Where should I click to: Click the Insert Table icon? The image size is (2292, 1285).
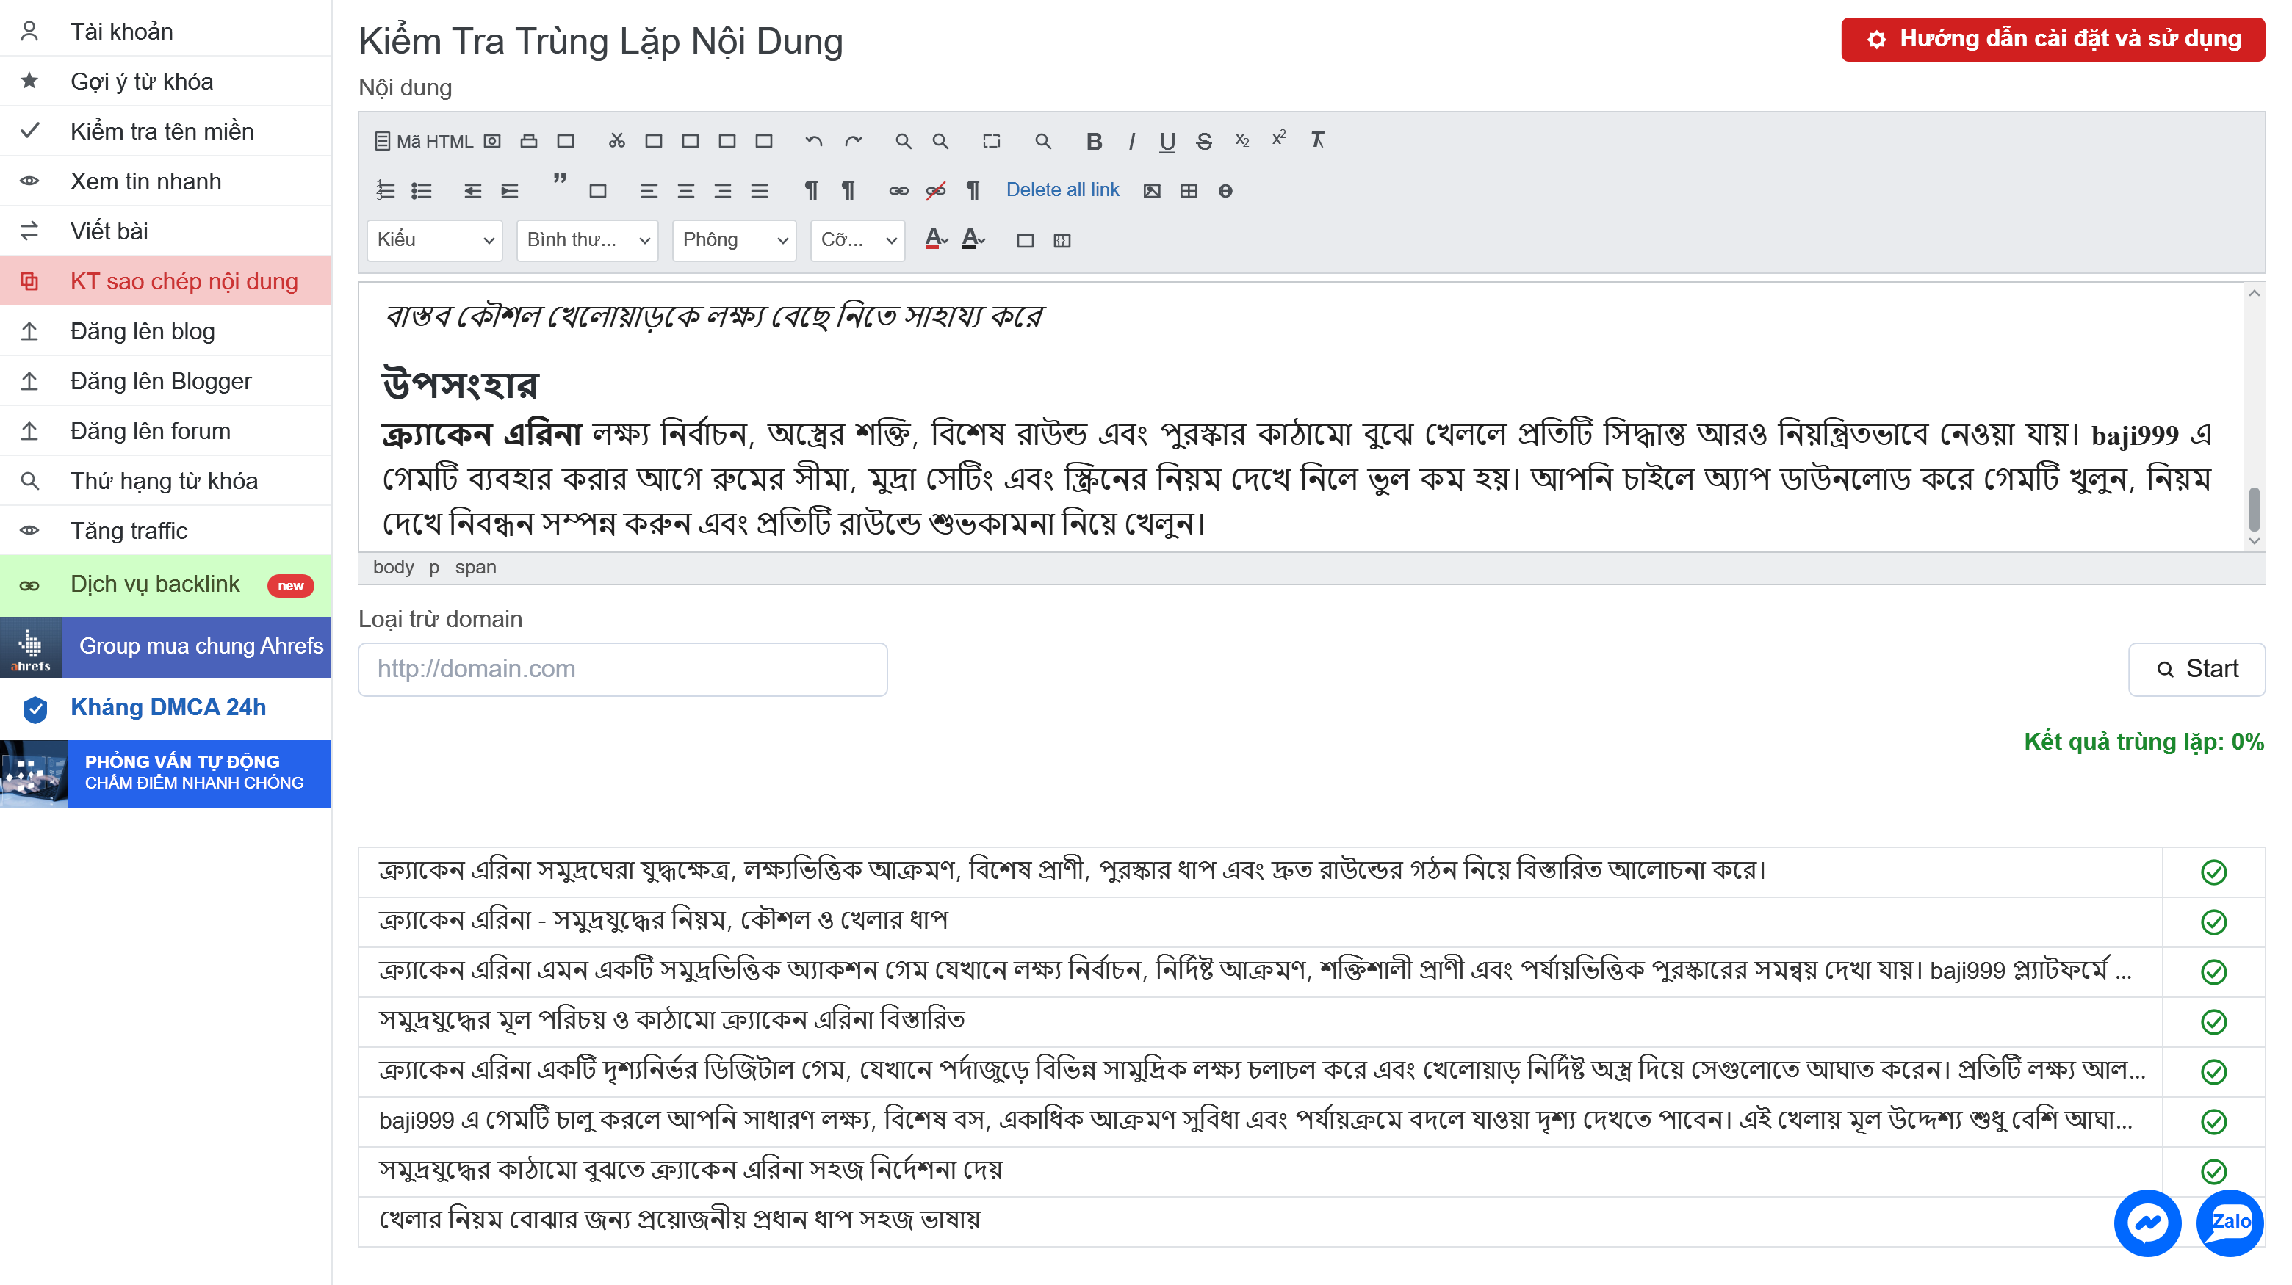(x=1189, y=190)
